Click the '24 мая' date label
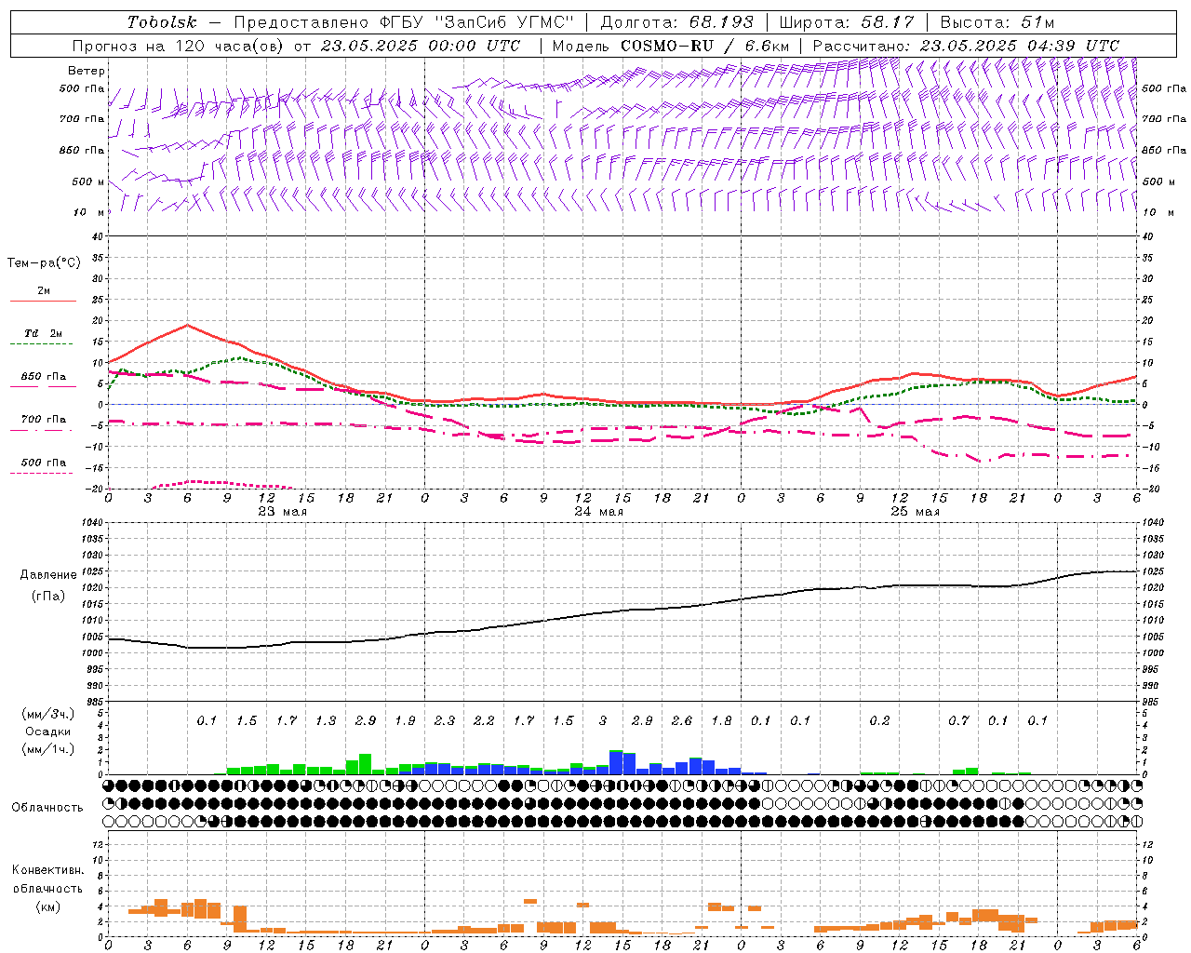Viewport: 1191px width, 953px height. [x=598, y=512]
